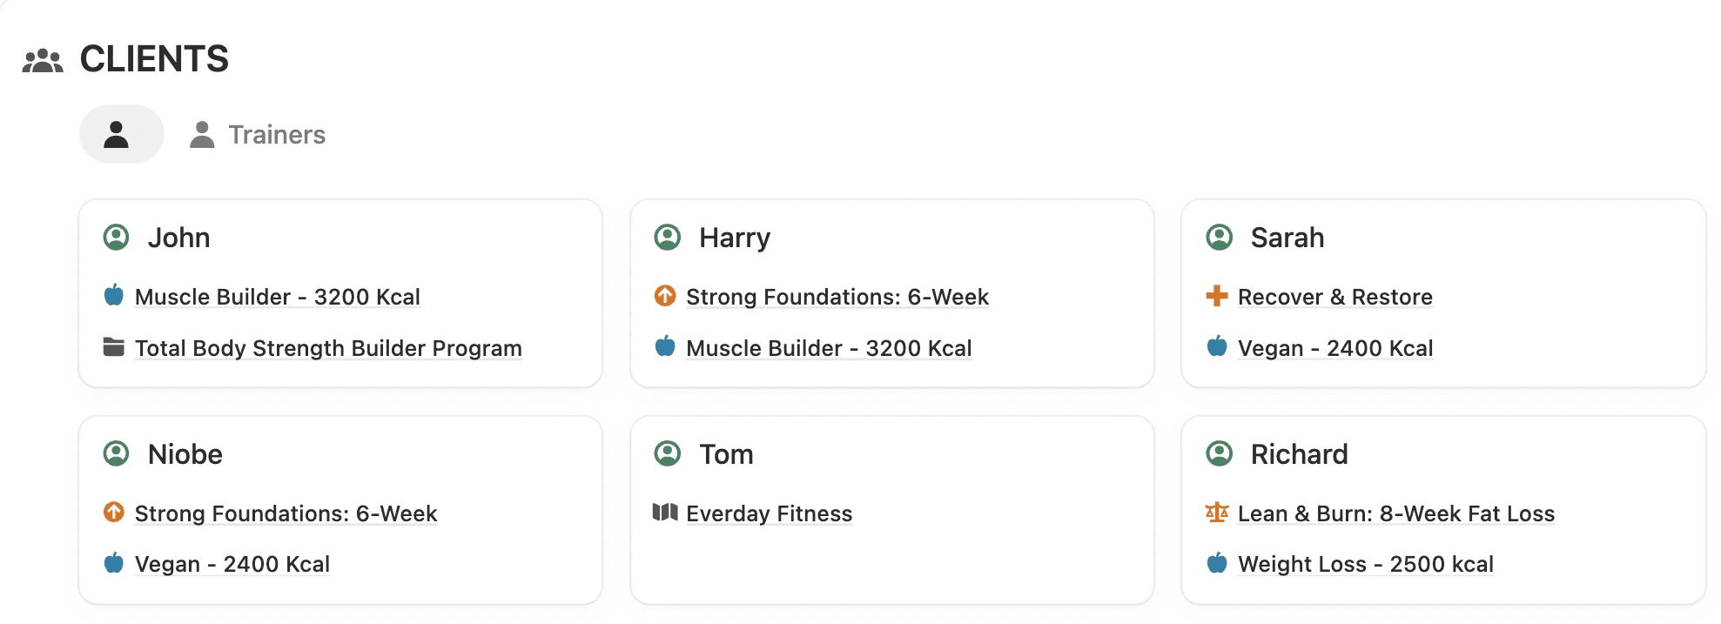Select Niobe's avatar icon
Image resolution: width=1721 pixels, height=624 pixels.
coord(116,453)
